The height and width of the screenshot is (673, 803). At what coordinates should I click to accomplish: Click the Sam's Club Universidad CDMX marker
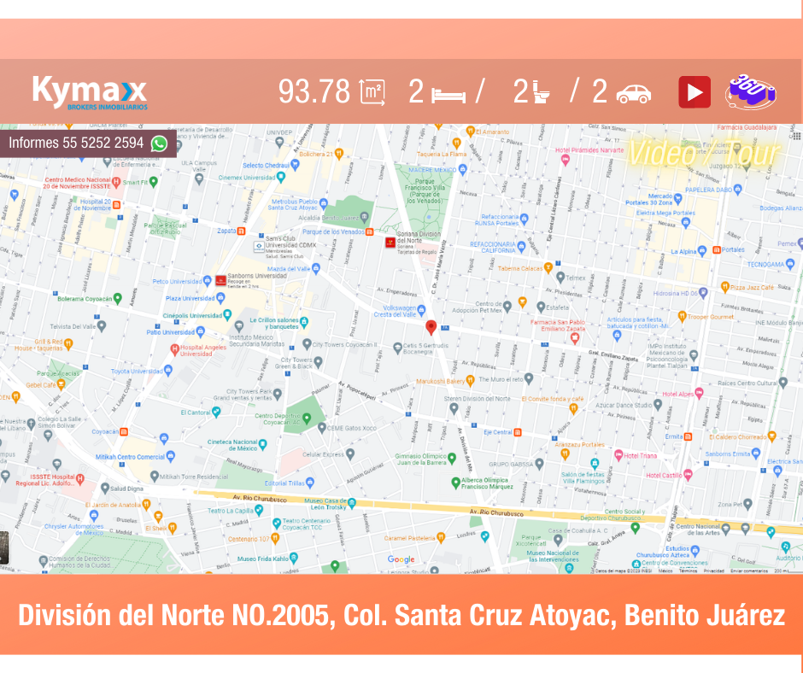tap(259, 246)
